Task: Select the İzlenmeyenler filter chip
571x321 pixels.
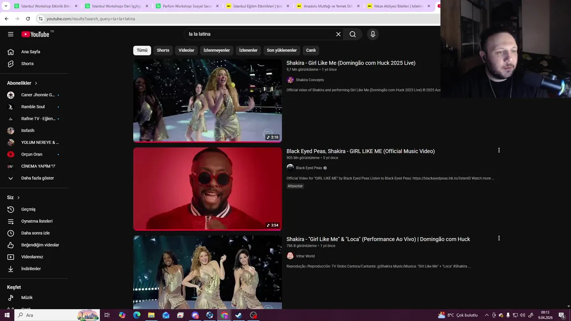Action: [x=217, y=50]
